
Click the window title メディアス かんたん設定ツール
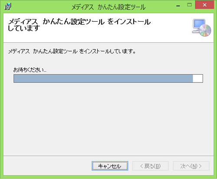tap(108, 7)
